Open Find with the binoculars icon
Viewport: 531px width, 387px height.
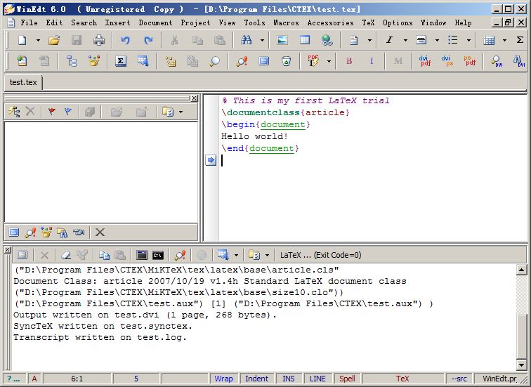click(x=247, y=40)
